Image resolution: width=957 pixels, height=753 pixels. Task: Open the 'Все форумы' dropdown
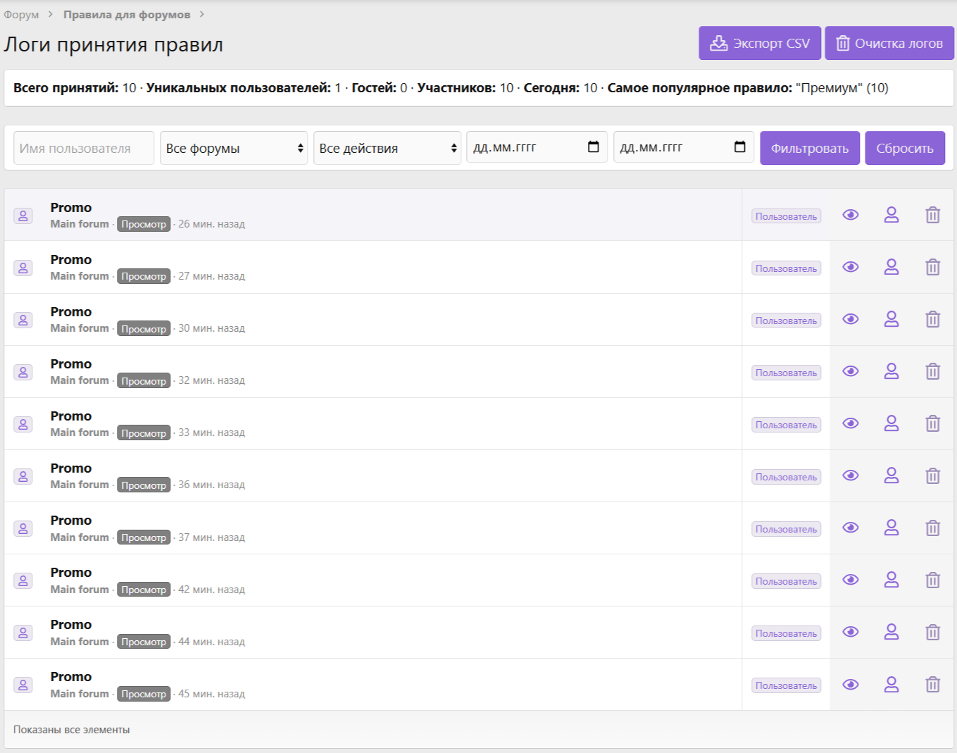[x=234, y=148]
